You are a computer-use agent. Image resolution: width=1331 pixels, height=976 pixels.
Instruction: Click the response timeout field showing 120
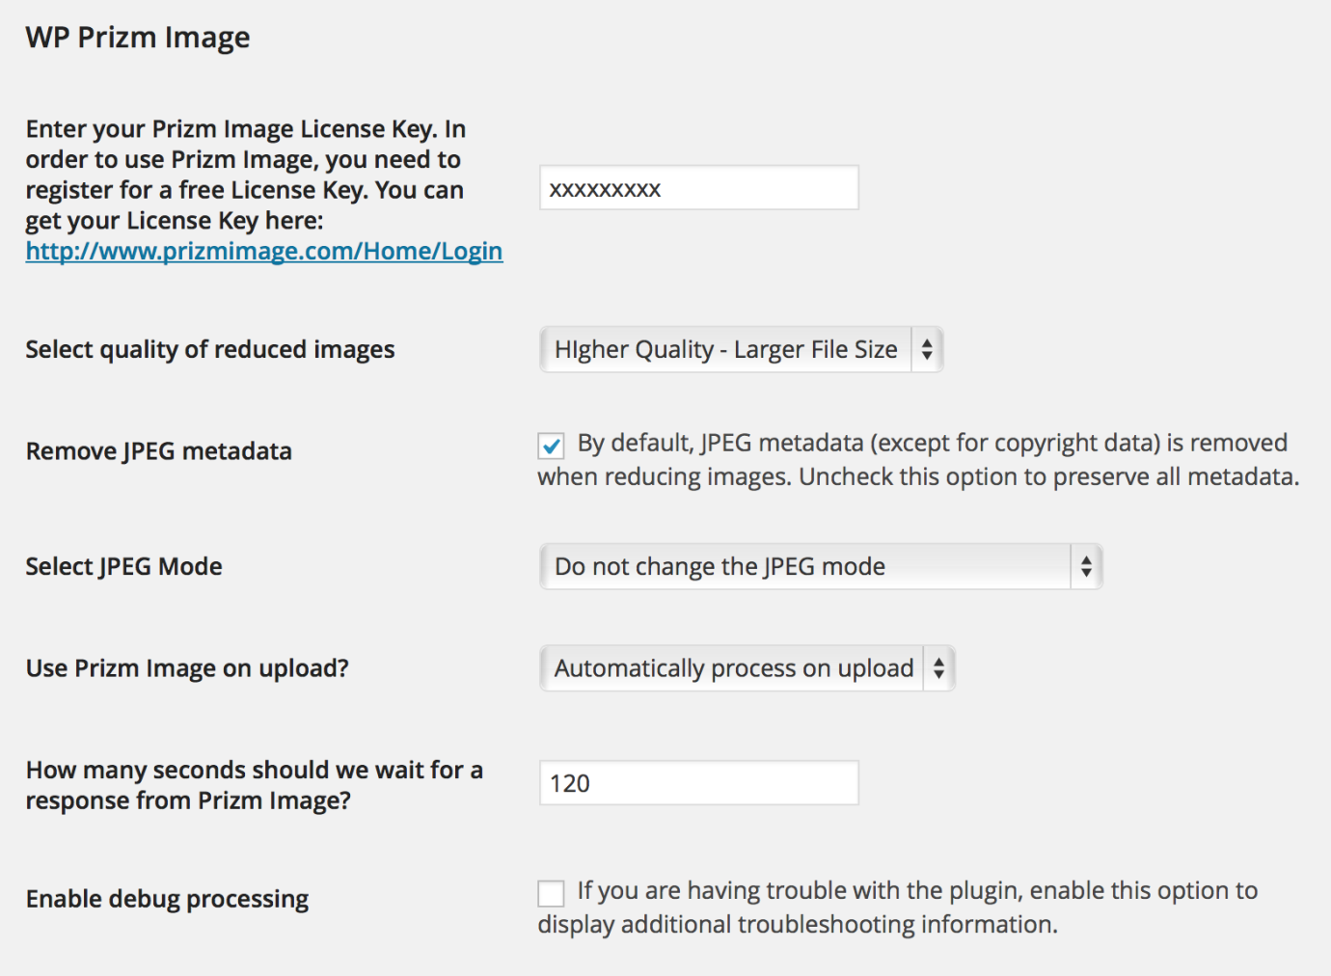(x=698, y=783)
